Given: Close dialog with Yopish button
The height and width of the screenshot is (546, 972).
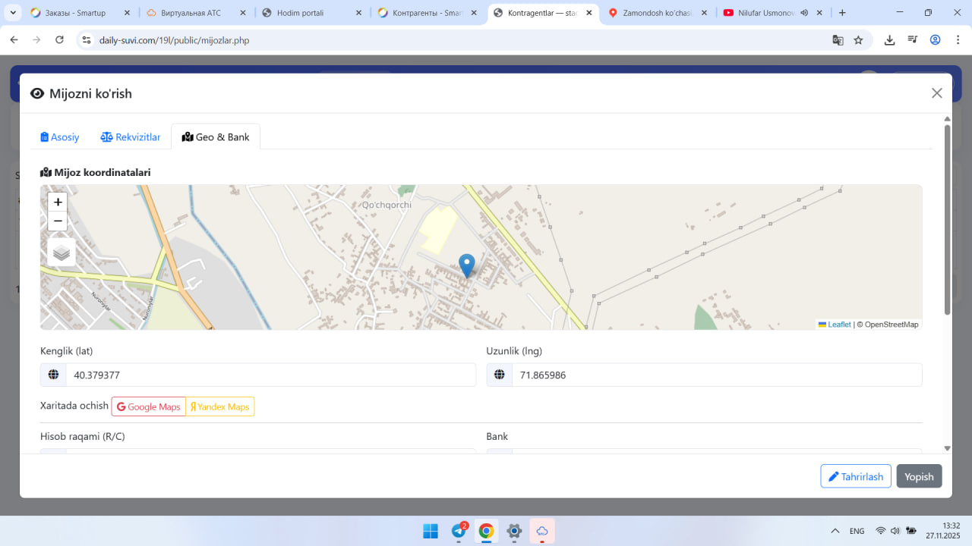Looking at the screenshot, I should (919, 476).
